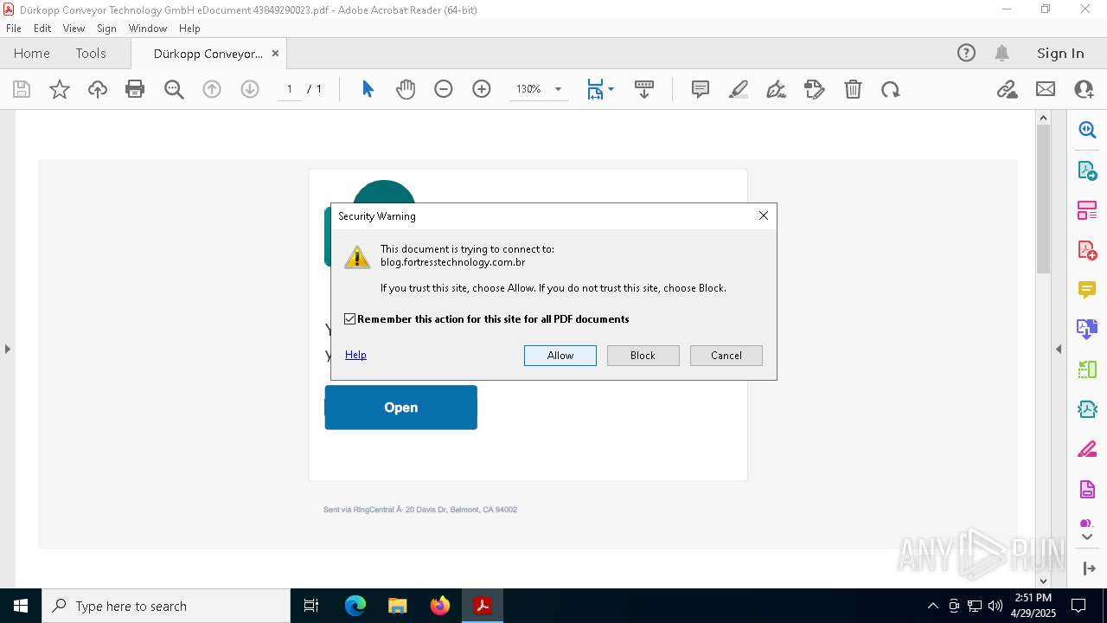Open Fill & Sign tool in right pane
The height and width of the screenshot is (623, 1107).
pyautogui.click(x=1087, y=450)
